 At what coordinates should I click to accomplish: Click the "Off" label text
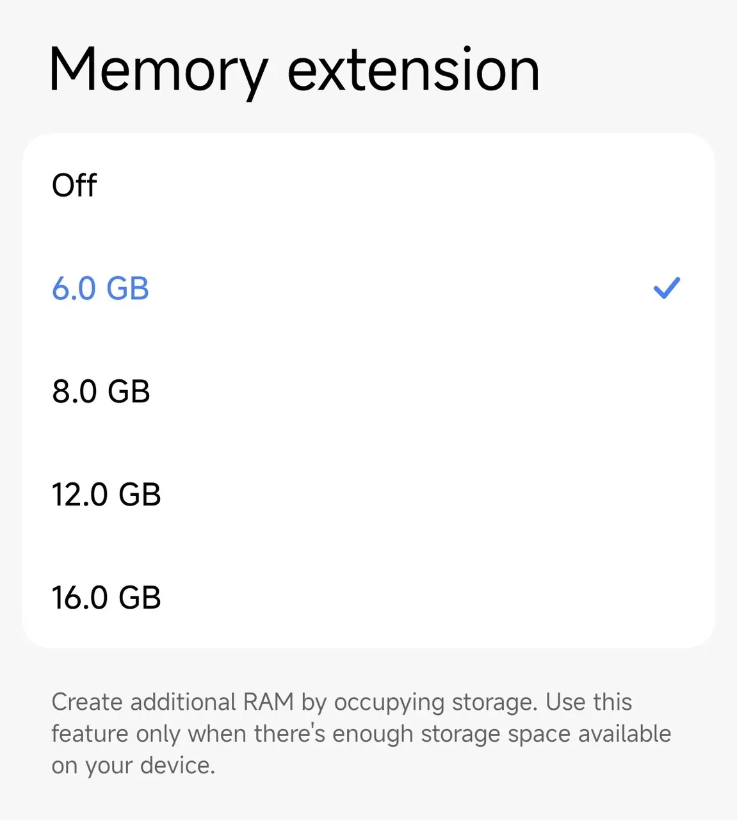coord(74,186)
